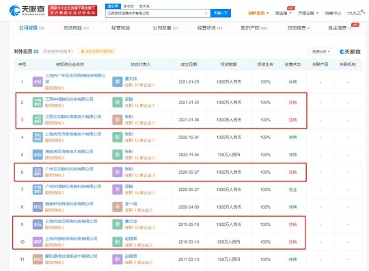This screenshot has width=369, height=271.
Task: Expand 股权结构 under row 10 company
Action: pyautogui.click(x=55, y=245)
